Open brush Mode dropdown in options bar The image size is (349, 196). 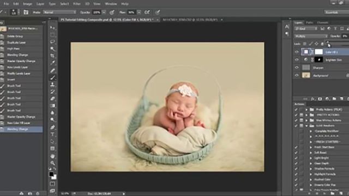coord(59,12)
